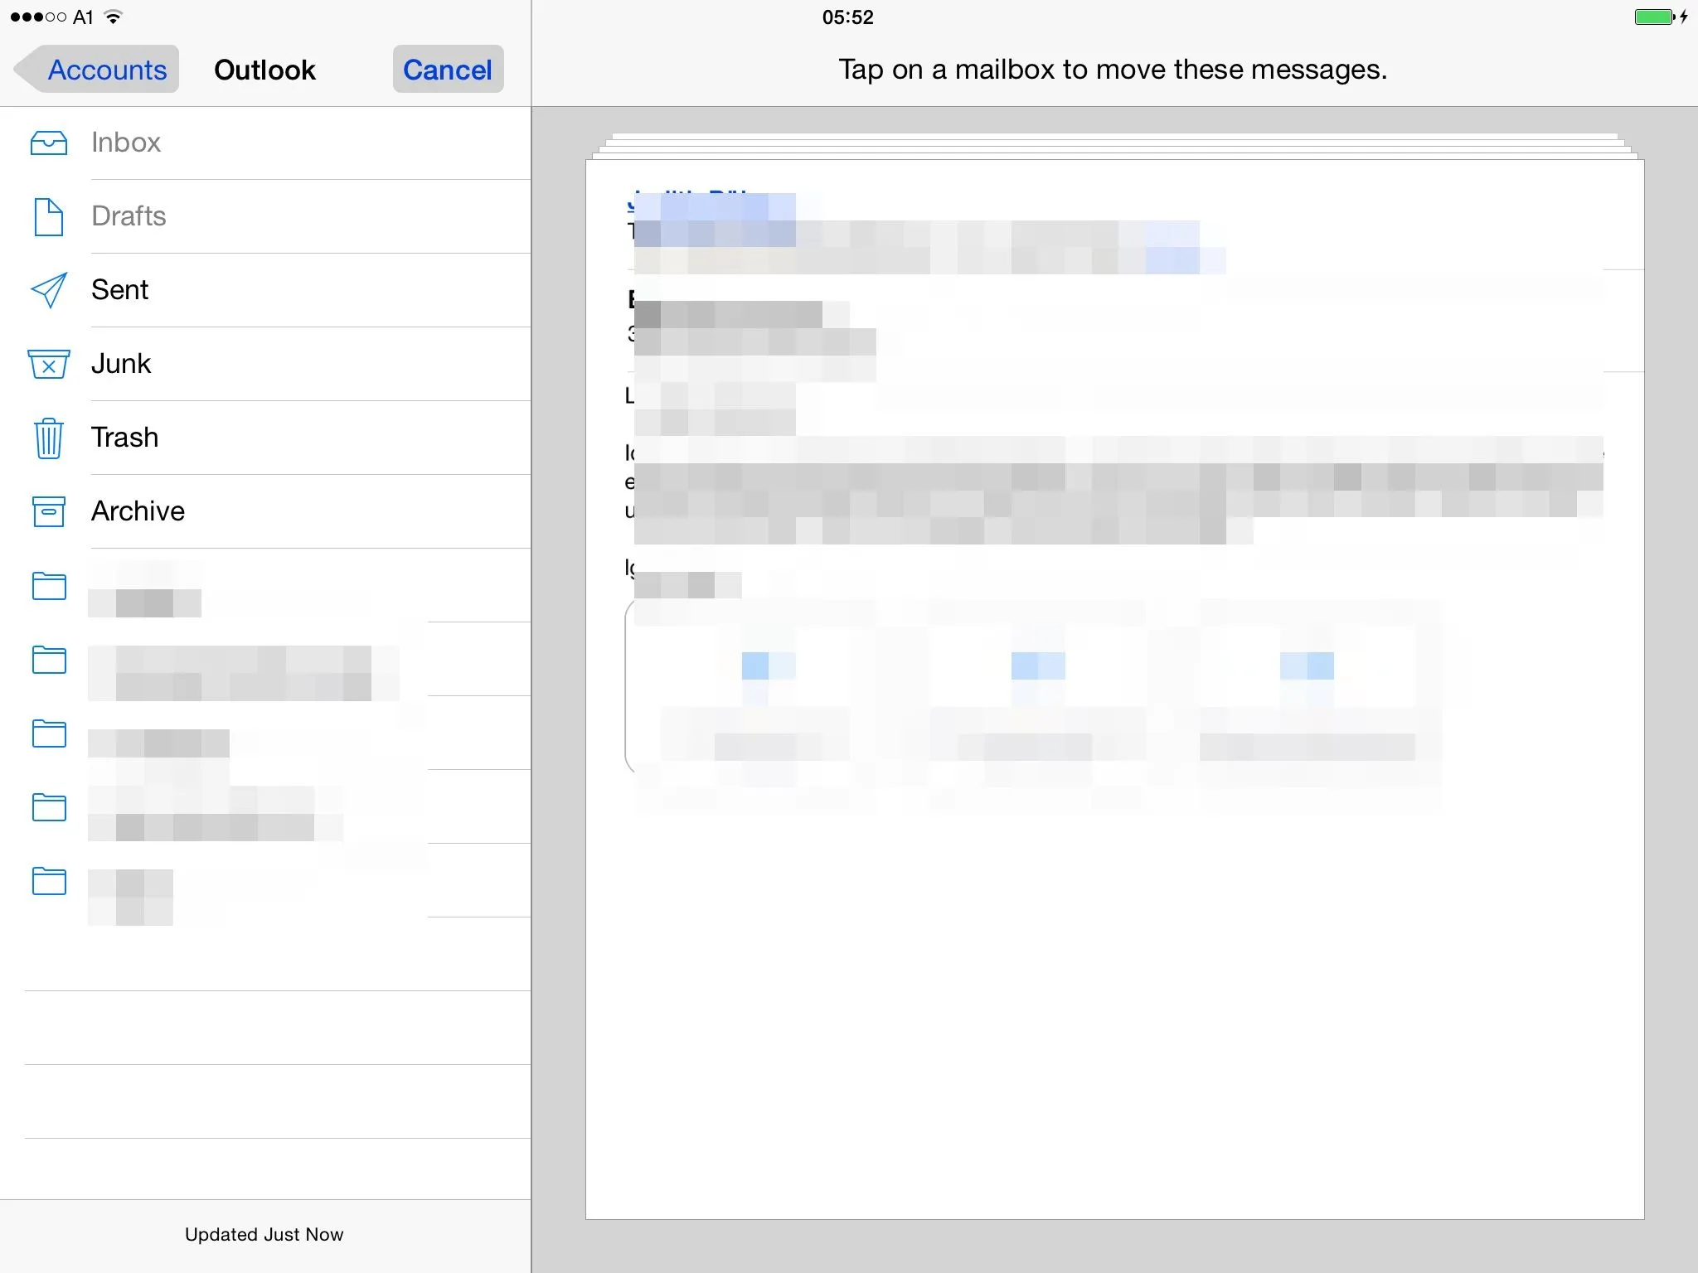
Task: Tap the Trash can icon
Action: 49,438
